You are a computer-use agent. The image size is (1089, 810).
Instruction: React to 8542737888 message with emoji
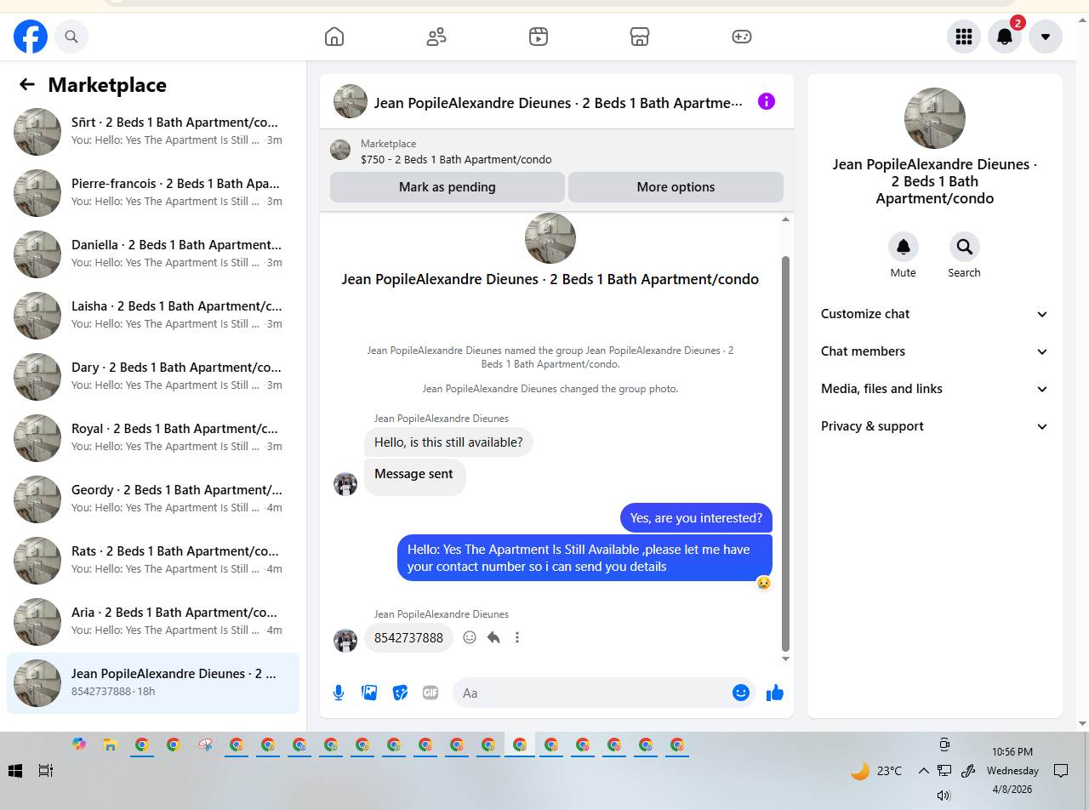(470, 637)
